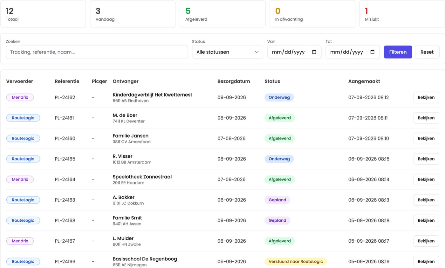Click address 9101 LC Dokkum
The height and width of the screenshot is (268, 445).
pyautogui.click(x=128, y=203)
